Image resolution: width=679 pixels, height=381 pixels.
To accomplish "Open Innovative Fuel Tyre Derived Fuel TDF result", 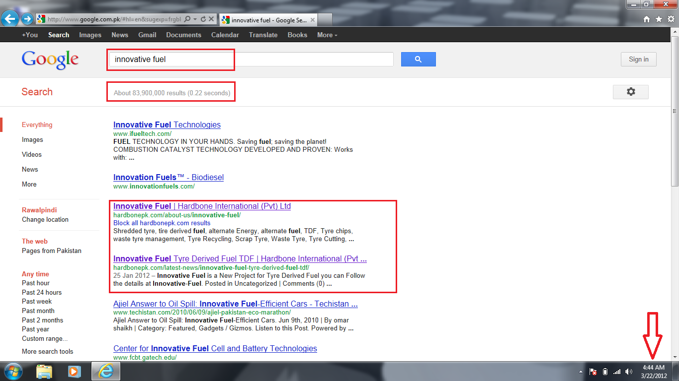I will (240, 259).
